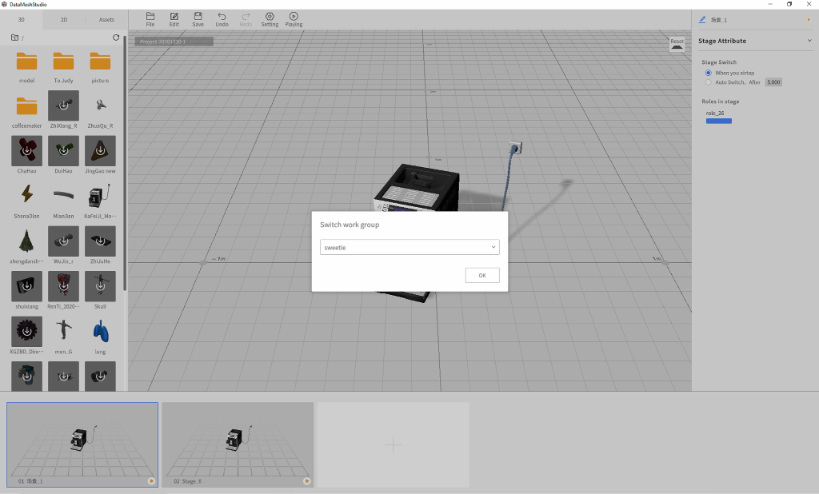This screenshot has width=819, height=494.
Task: Open Setting from the toolbar
Action: 270,19
